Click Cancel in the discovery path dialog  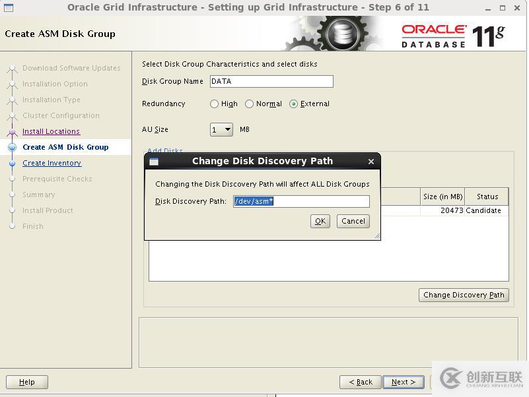pos(353,221)
